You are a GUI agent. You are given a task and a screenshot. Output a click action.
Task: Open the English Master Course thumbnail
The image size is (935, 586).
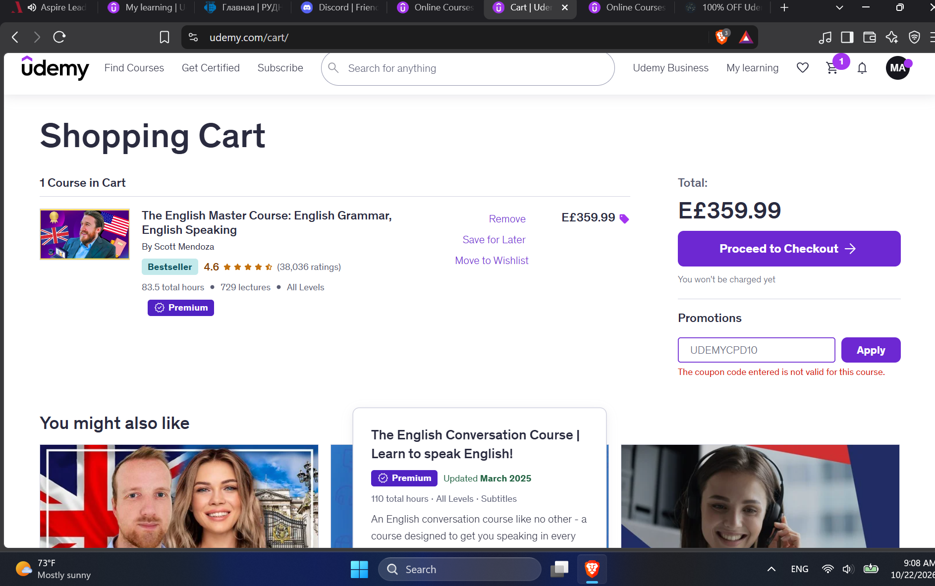click(85, 234)
